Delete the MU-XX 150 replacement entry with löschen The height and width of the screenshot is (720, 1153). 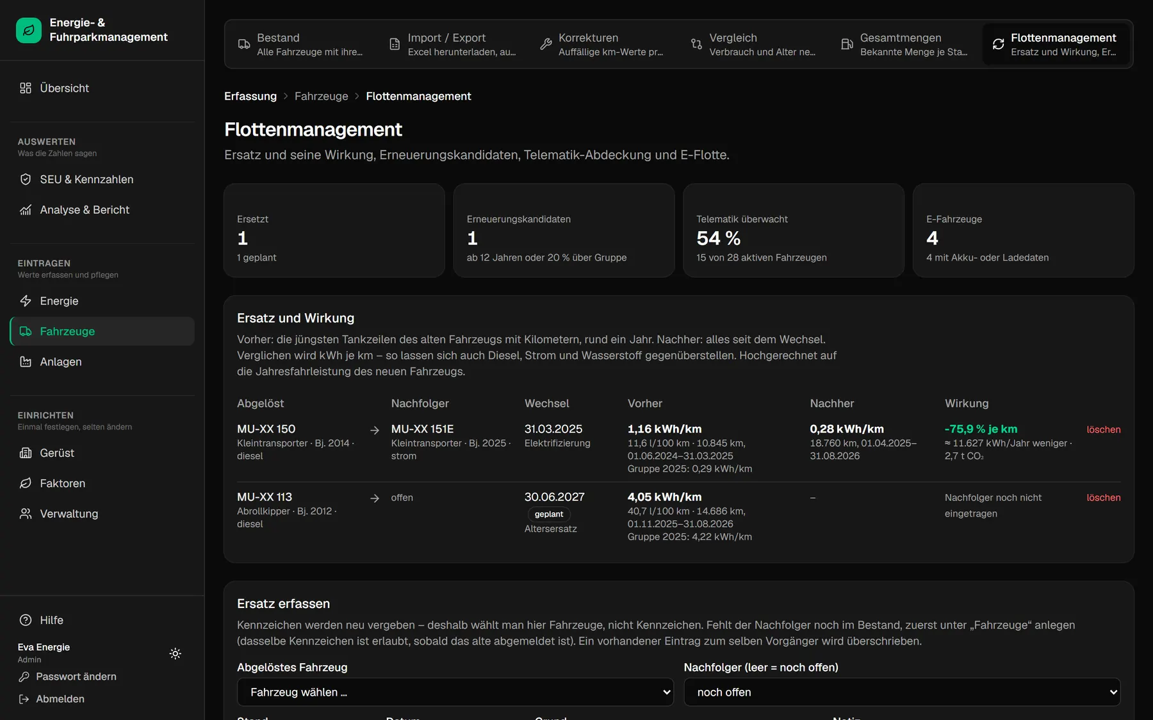(x=1104, y=429)
